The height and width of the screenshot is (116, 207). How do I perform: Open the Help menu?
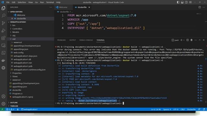click(58, 2)
